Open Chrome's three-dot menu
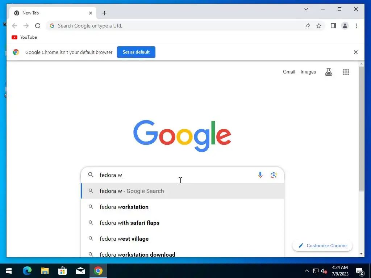Screen dimensions: 371x278 coord(357,26)
